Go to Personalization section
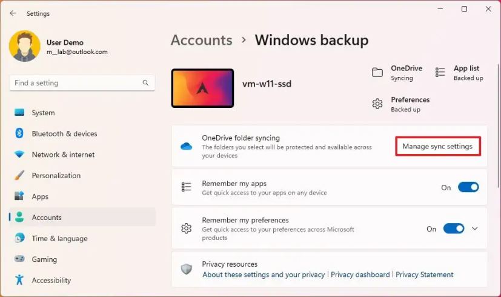 click(56, 175)
